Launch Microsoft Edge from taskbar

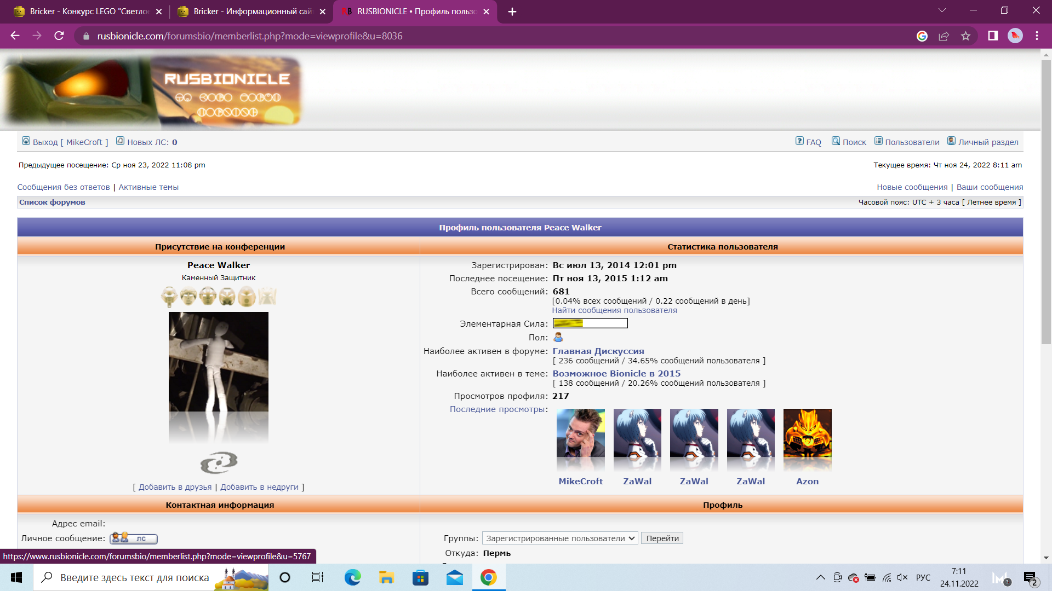pyautogui.click(x=352, y=577)
